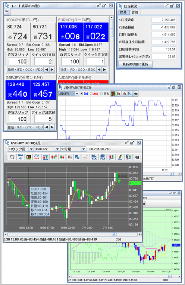Click the EUR/JPY 買 022 buy rate box
The image size is (185, 285).
[x=96, y=33]
